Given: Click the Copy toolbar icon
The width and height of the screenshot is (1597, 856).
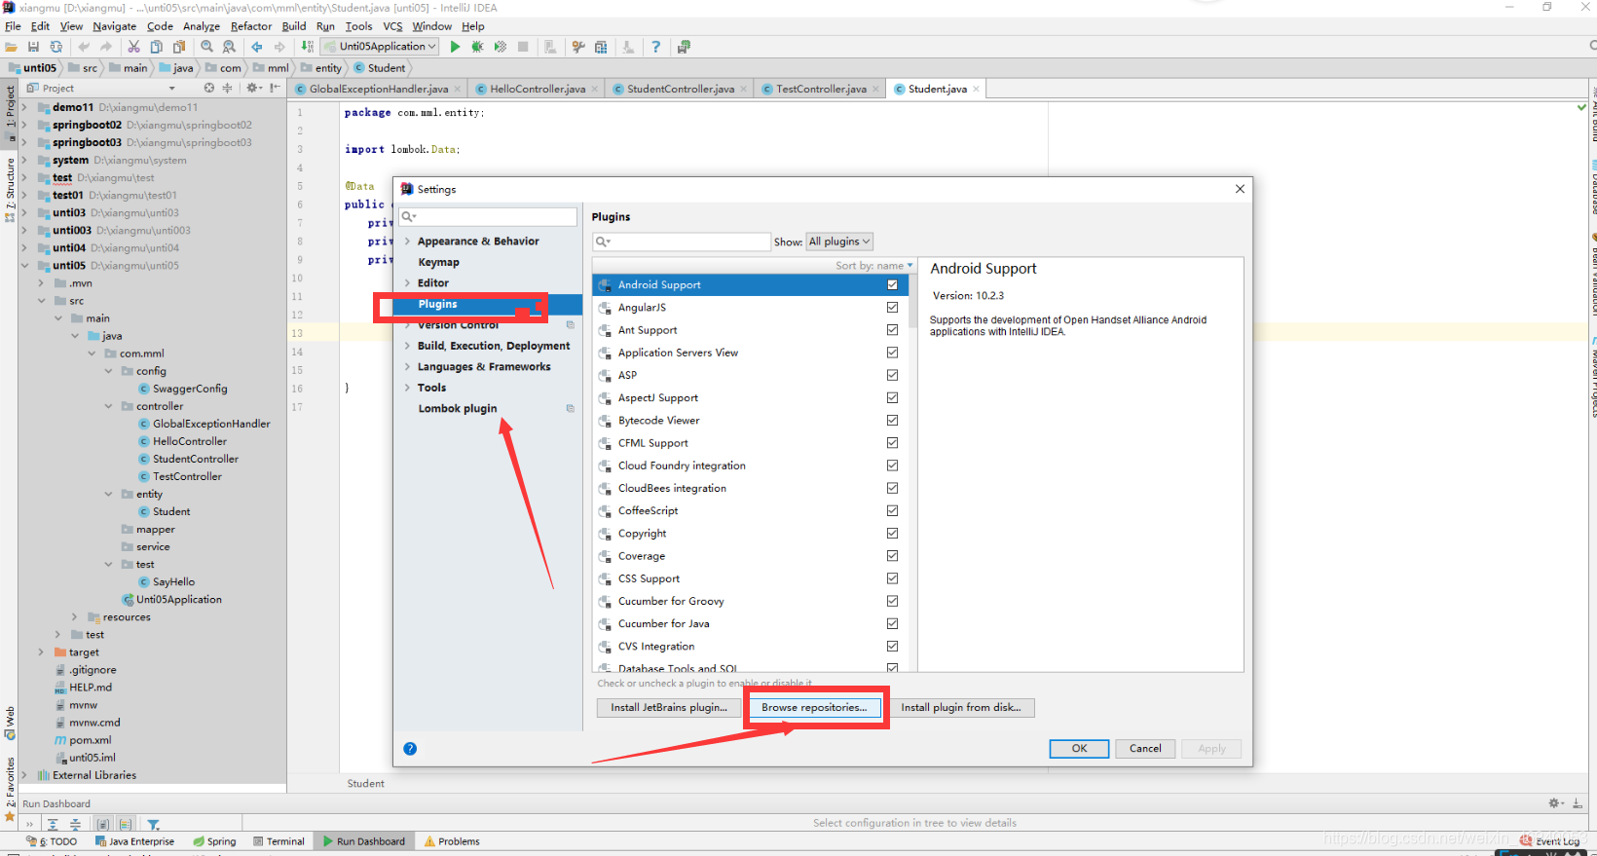Looking at the screenshot, I should 156,47.
